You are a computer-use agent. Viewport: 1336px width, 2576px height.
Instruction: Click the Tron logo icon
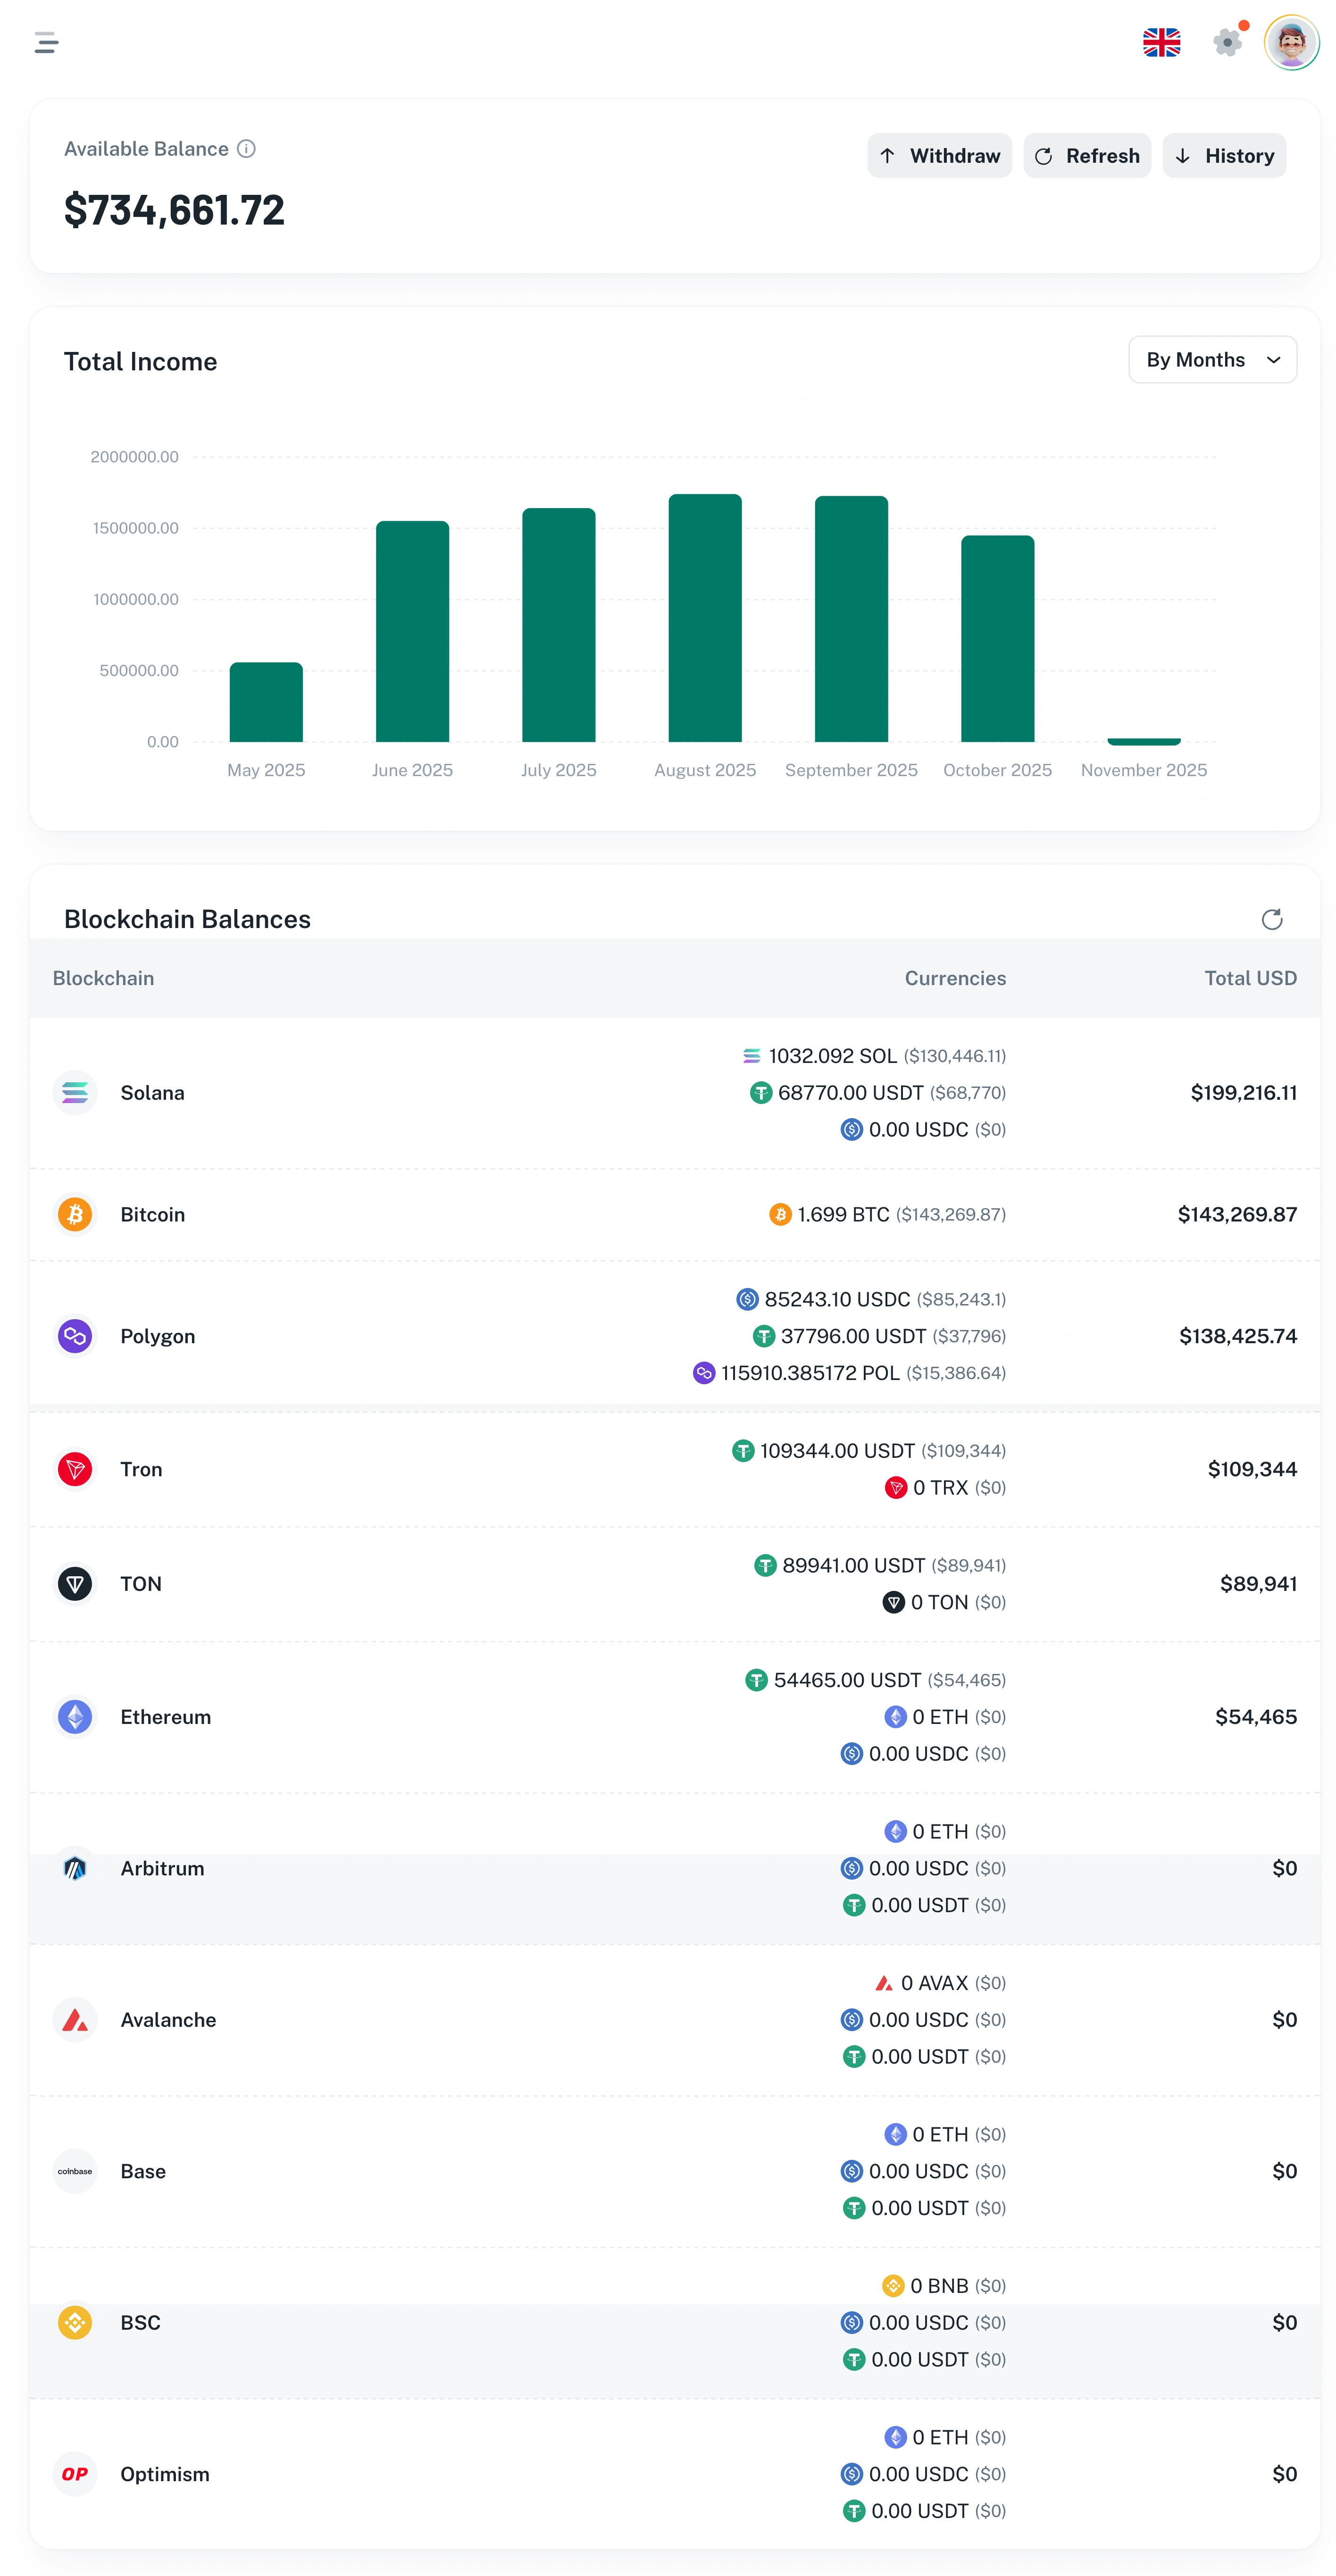coord(75,1469)
